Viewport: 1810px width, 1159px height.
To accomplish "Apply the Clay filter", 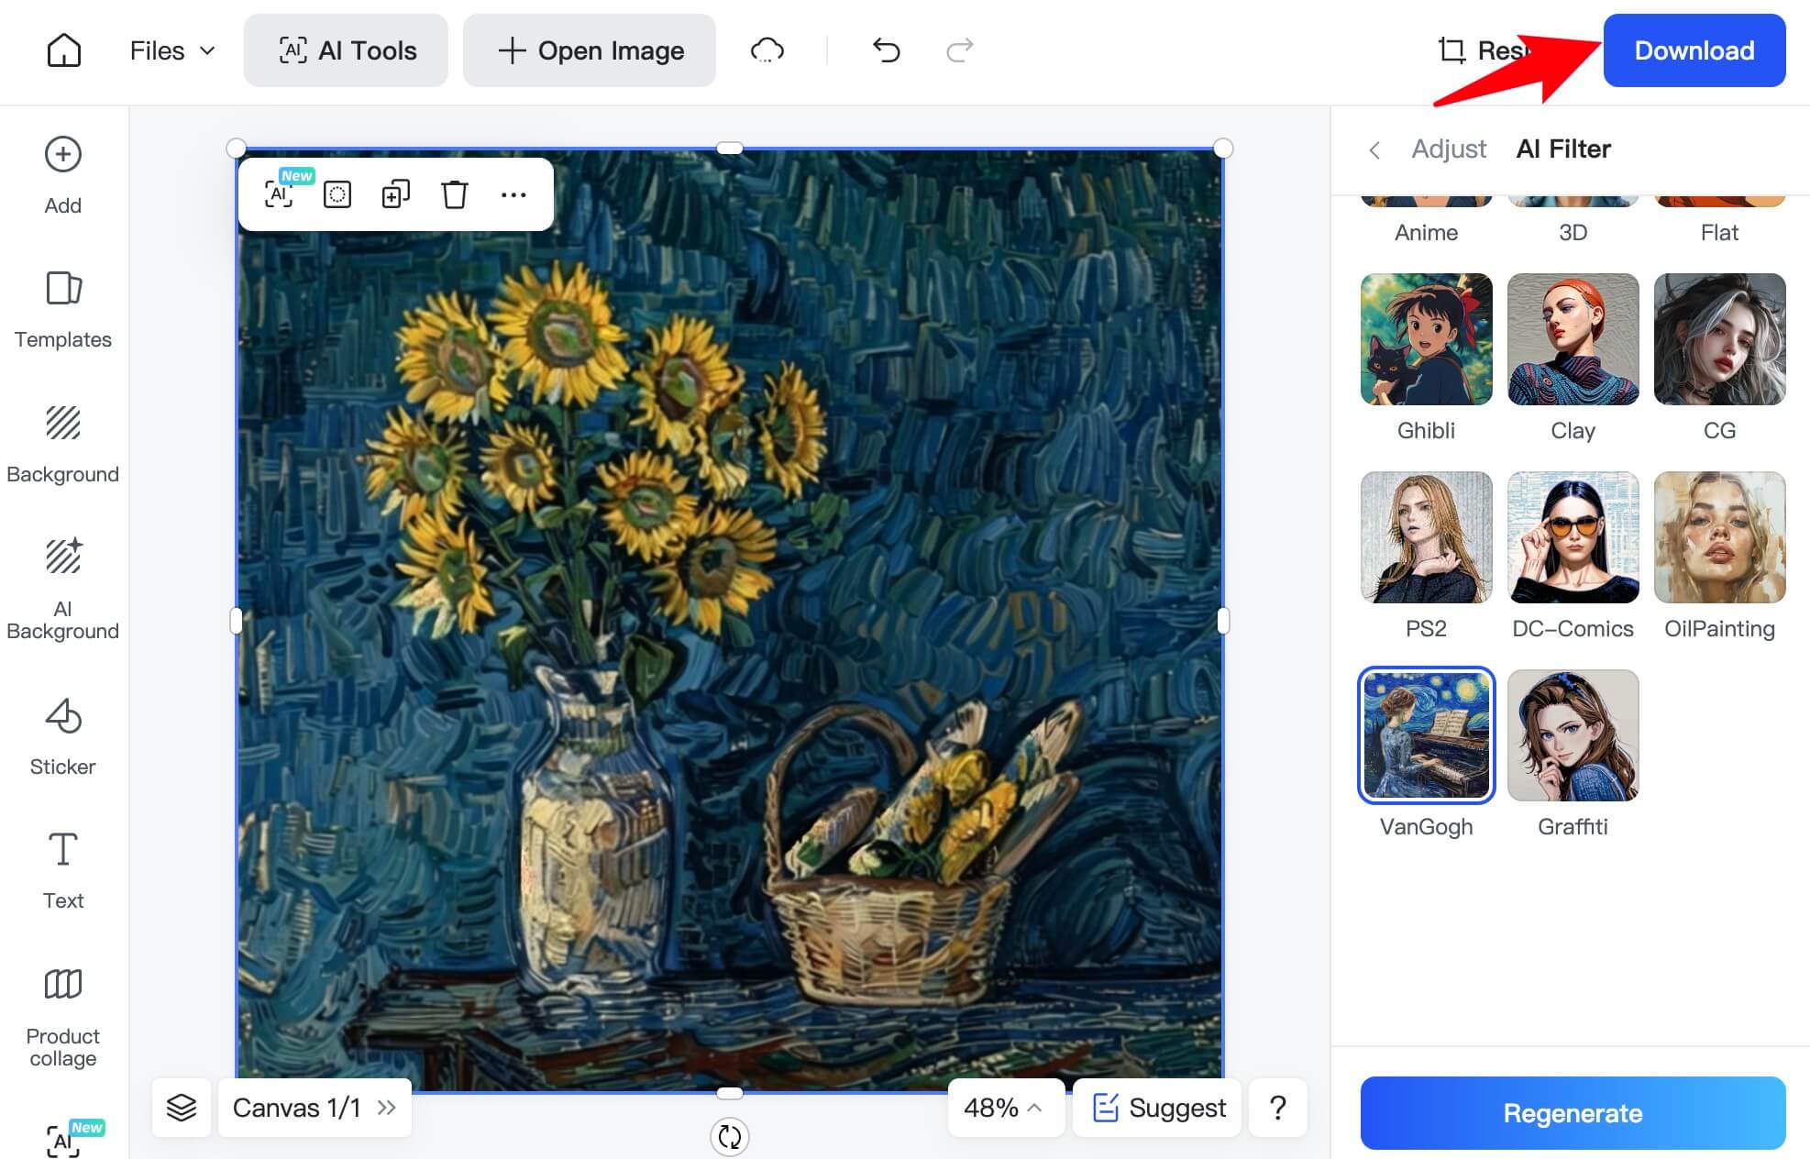I will (1573, 339).
